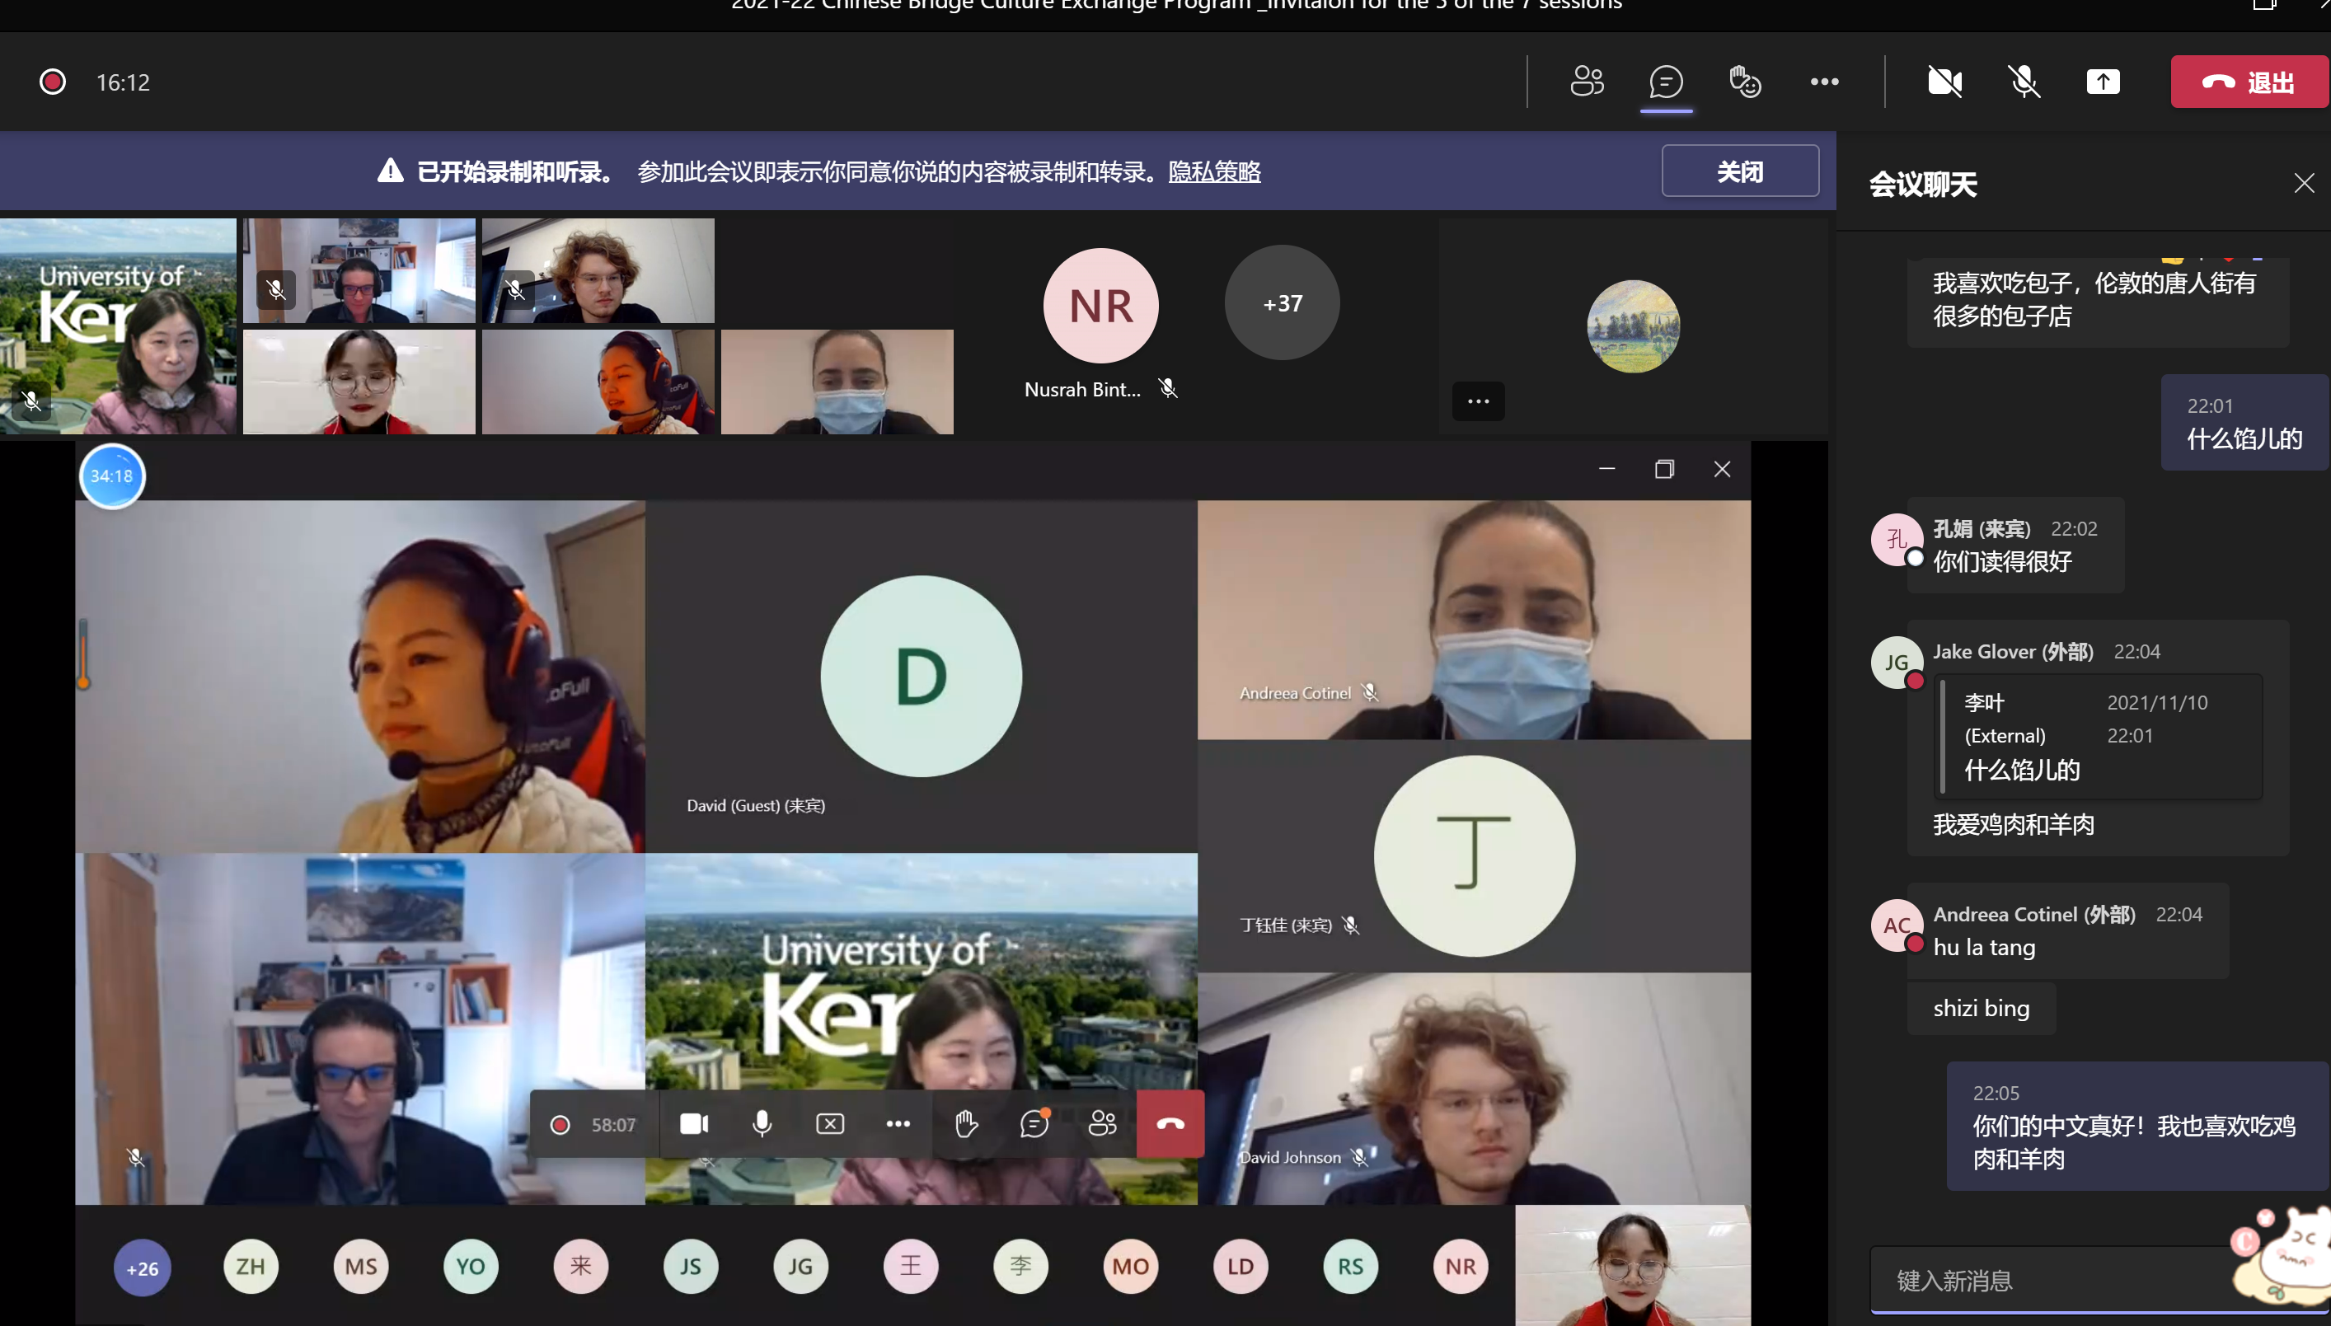Show participants in inner meeting toolbar
2331x1326 pixels.
click(x=1102, y=1124)
